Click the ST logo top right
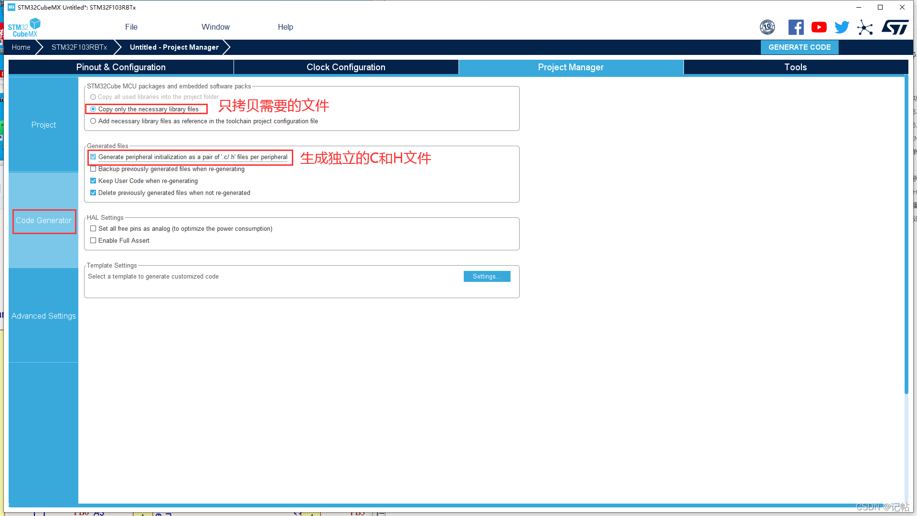 [895, 27]
